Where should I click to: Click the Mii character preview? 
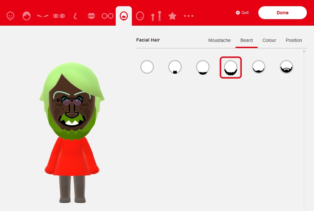(x=72, y=132)
